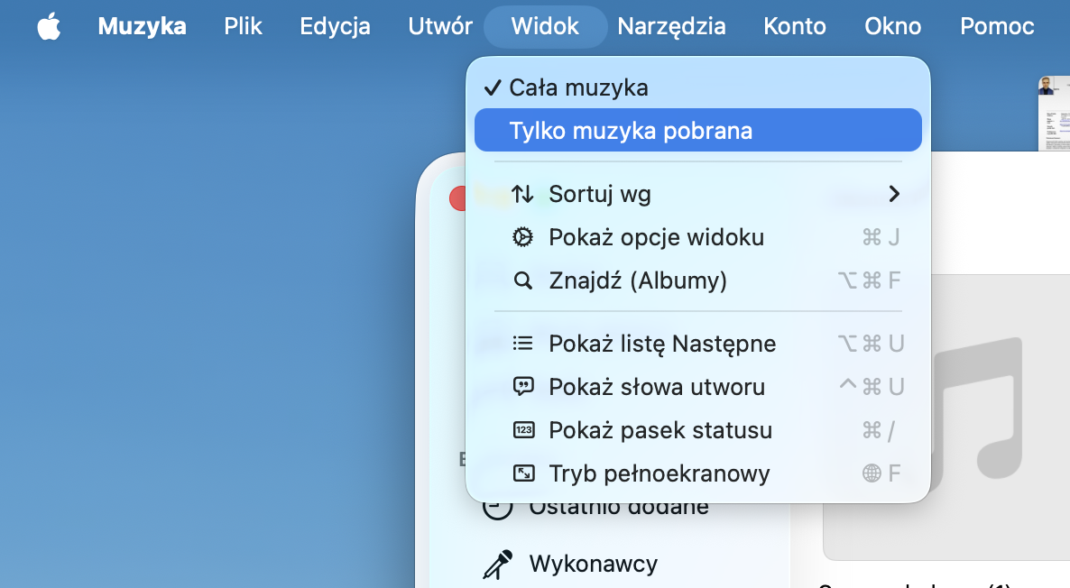Open Ostatnio dodane in the sidebar
This screenshot has width=1070, height=588.
[x=618, y=508]
